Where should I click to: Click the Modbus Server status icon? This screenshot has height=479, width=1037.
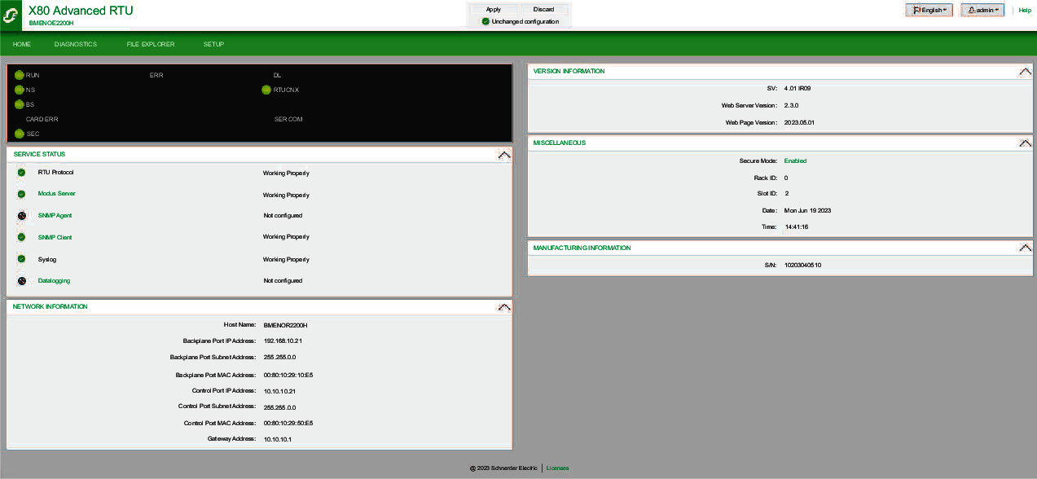(x=21, y=194)
